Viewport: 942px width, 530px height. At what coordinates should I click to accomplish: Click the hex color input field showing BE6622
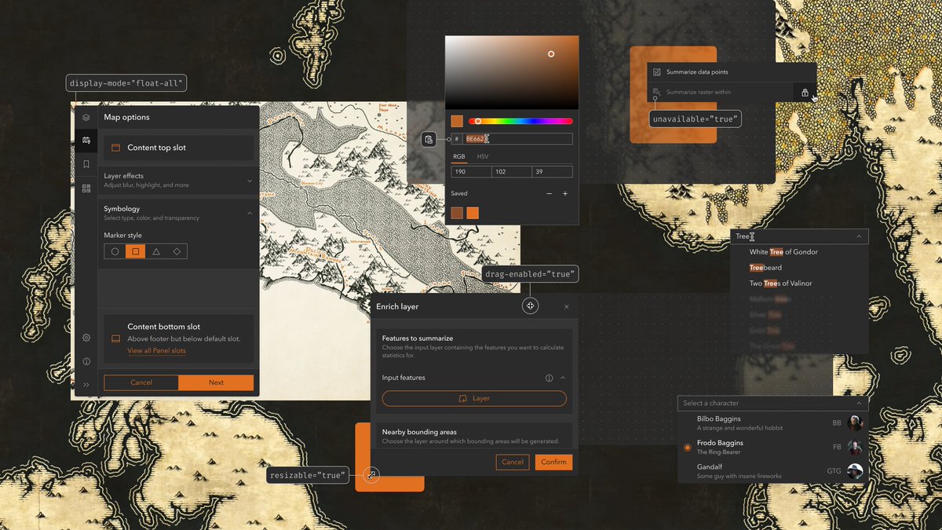pos(518,139)
